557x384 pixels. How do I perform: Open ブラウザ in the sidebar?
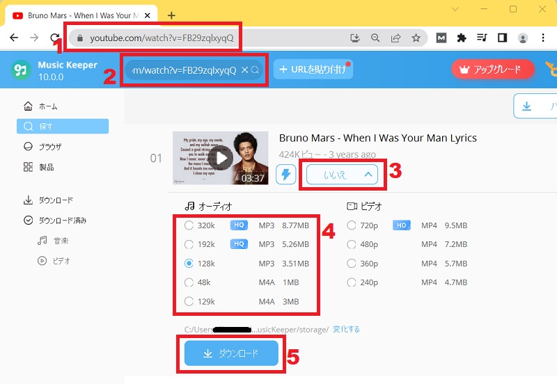coord(42,147)
